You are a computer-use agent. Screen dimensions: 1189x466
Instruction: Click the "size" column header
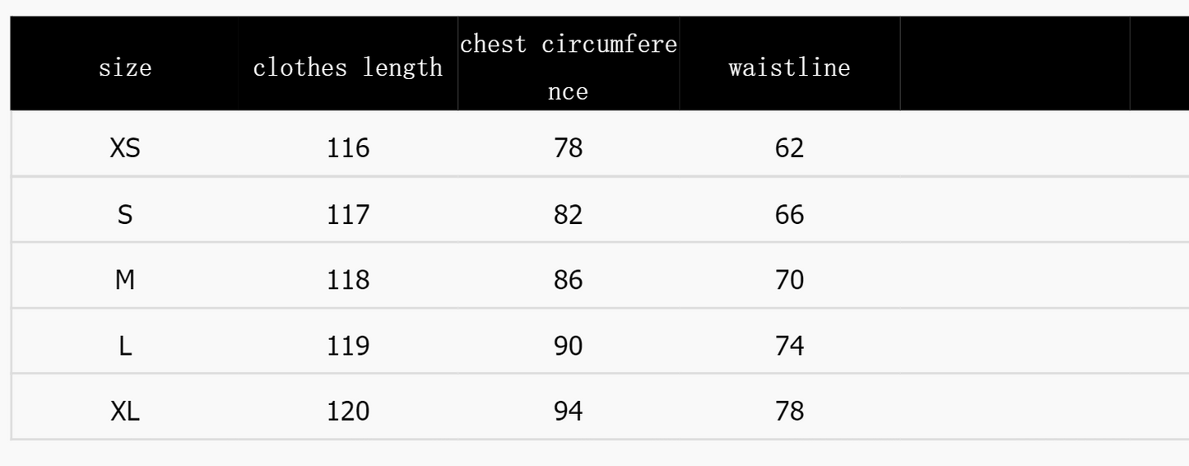tap(125, 68)
